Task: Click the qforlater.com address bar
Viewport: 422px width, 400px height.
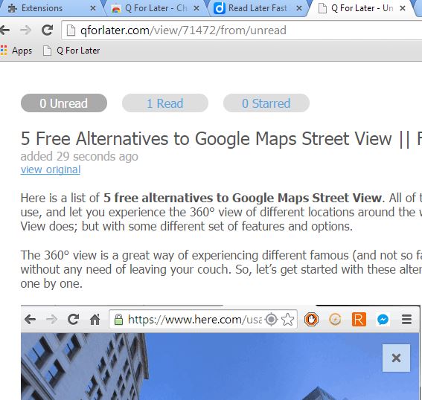Action: 241,30
